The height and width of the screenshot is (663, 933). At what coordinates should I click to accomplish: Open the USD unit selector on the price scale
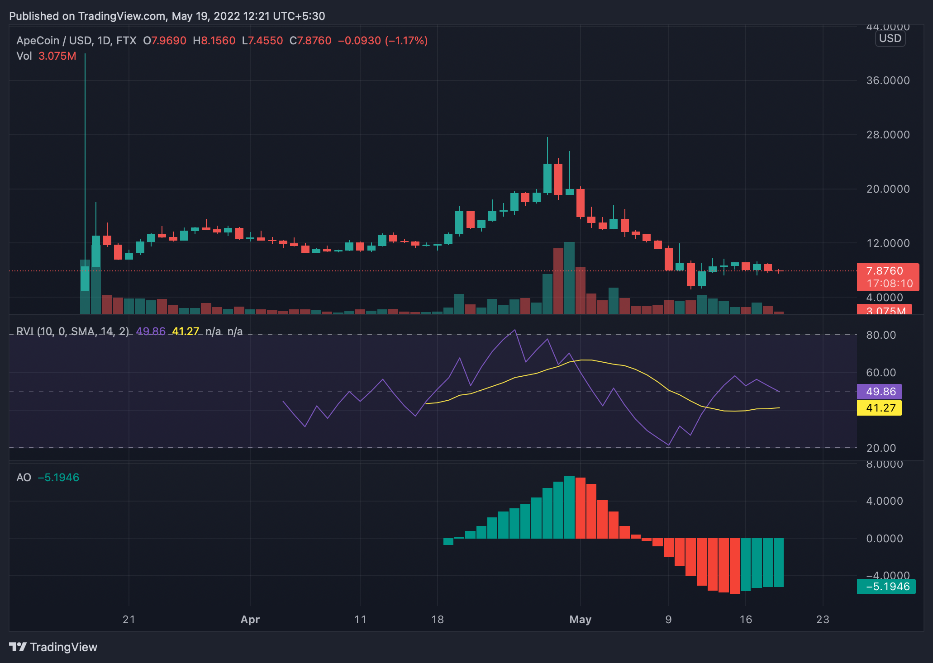(x=889, y=38)
